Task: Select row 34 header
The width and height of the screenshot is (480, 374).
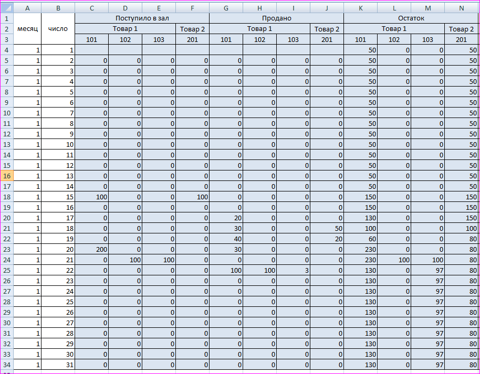Action: [7, 365]
